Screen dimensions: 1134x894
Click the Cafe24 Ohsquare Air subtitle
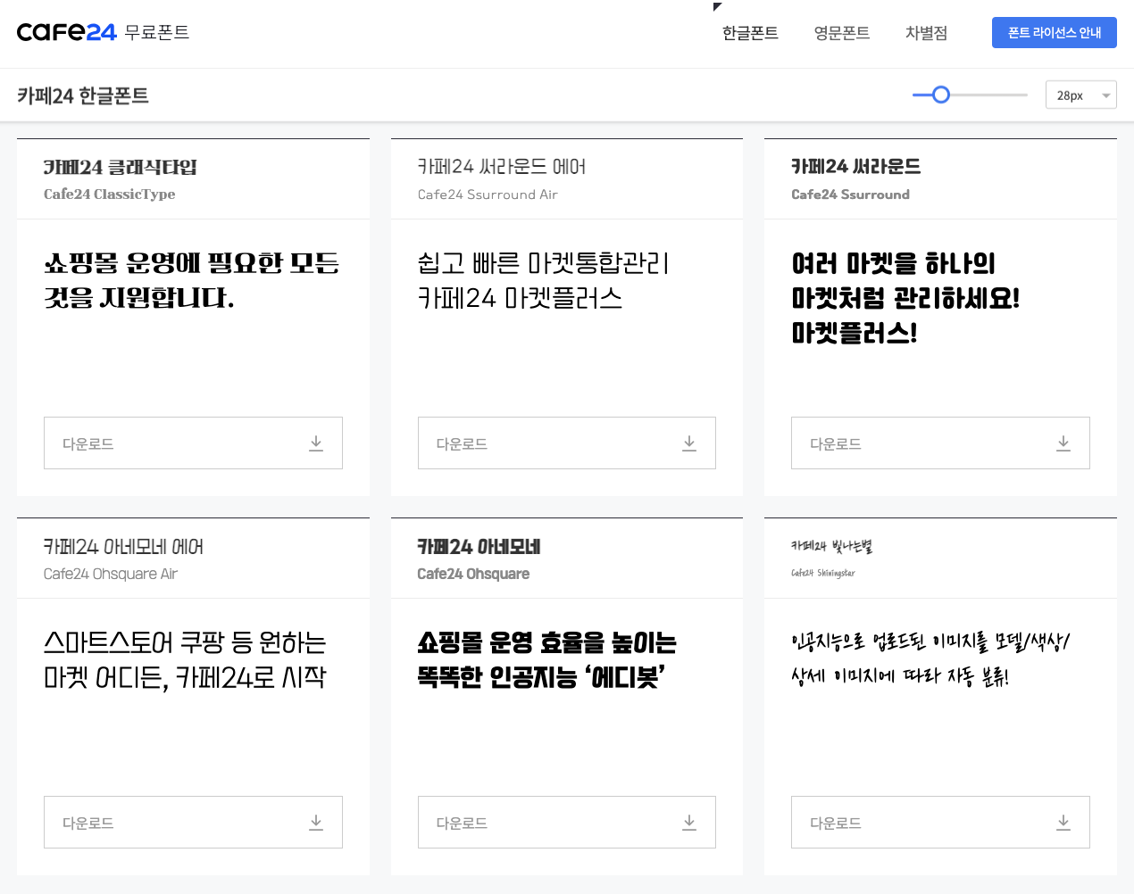pyautogui.click(x=111, y=574)
